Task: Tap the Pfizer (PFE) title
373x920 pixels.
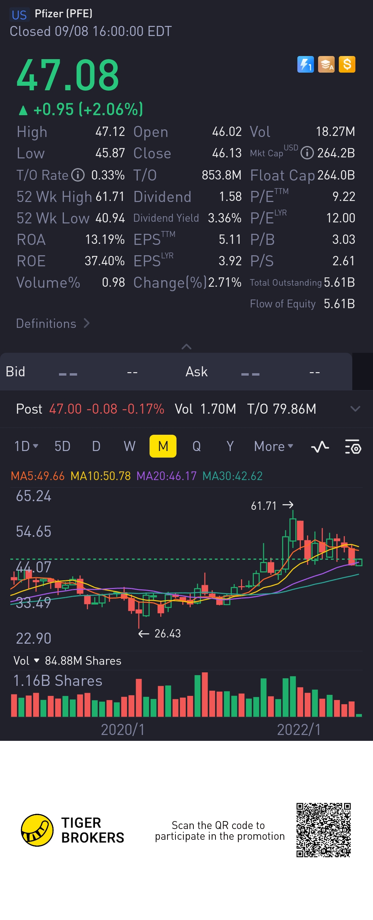Action: [x=64, y=13]
